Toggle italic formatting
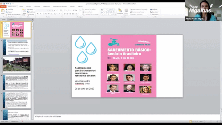This screenshot has width=222, height=125. (40, 14)
